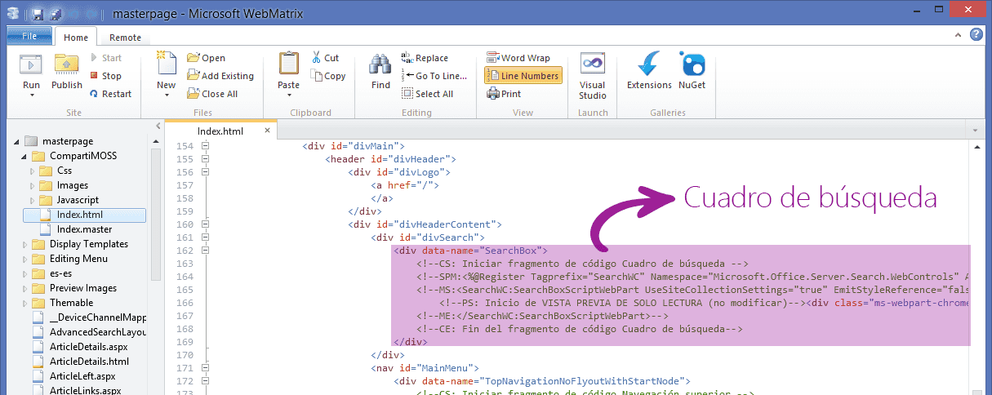This screenshot has width=992, height=395.
Task: Expand the Themable folder
Action: [x=25, y=303]
